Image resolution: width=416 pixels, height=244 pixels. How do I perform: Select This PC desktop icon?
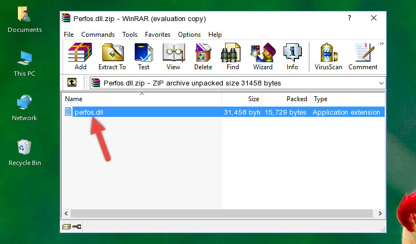(x=24, y=64)
